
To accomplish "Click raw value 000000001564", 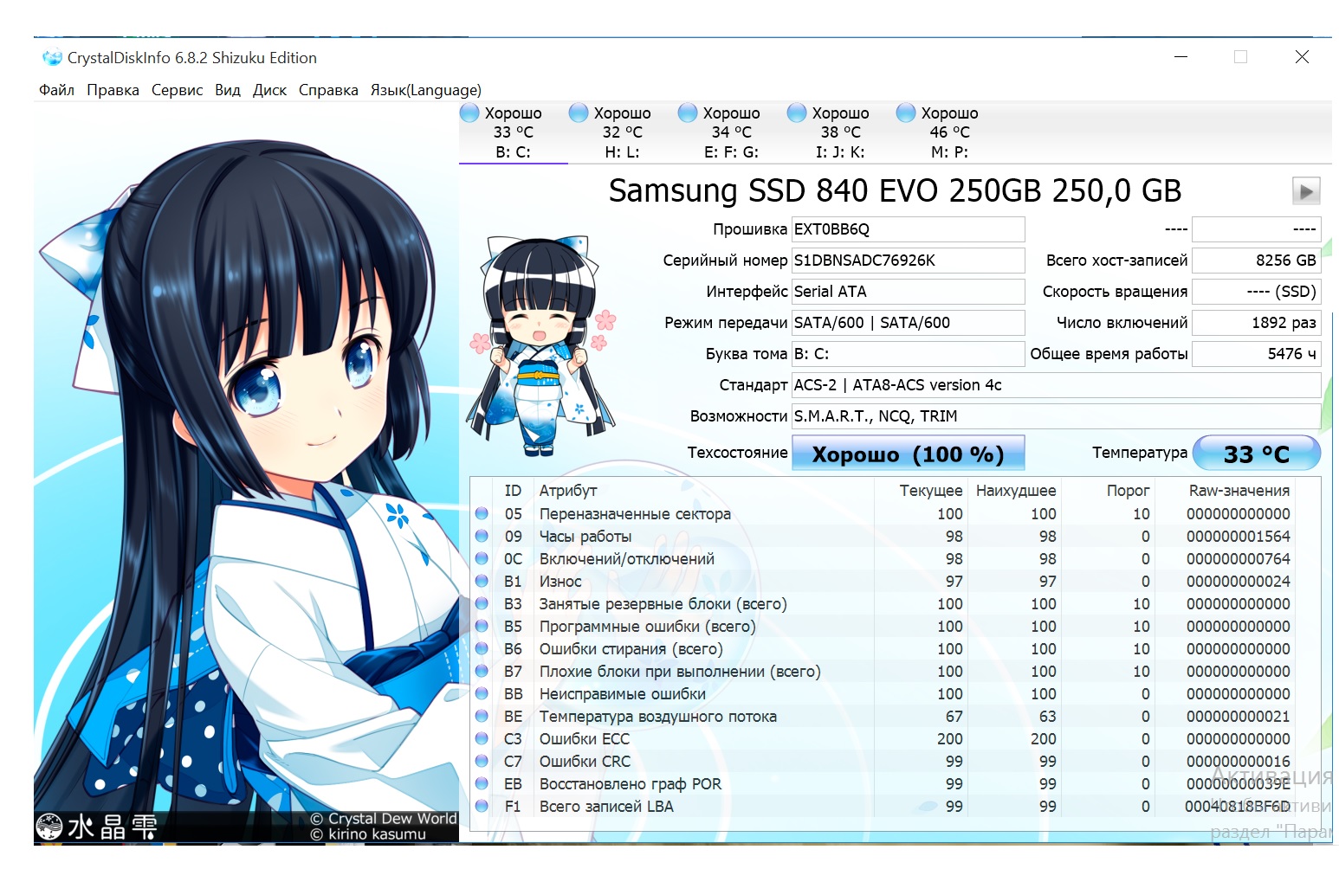I will [1239, 537].
